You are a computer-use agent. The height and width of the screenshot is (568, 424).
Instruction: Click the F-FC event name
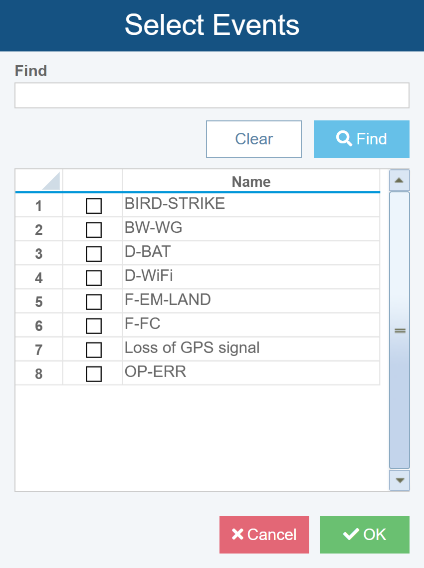[x=143, y=324]
